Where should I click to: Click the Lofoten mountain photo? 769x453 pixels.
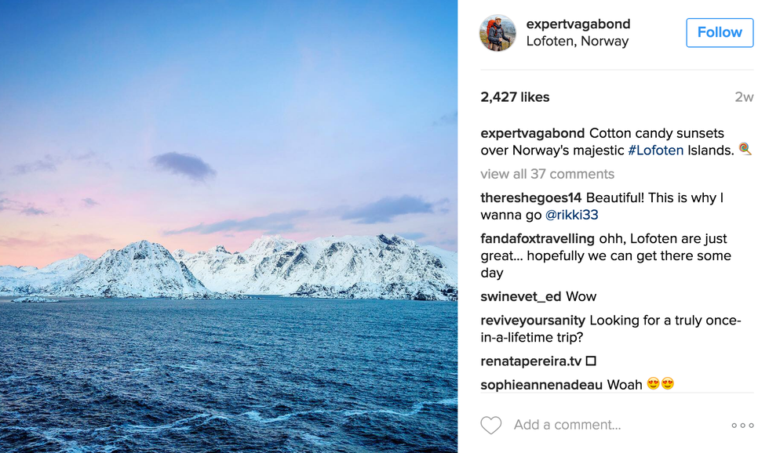pyautogui.click(x=228, y=226)
